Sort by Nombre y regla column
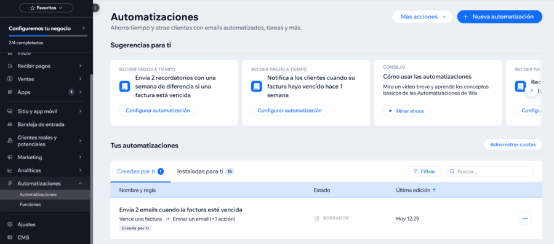554x244 pixels. pyautogui.click(x=137, y=191)
